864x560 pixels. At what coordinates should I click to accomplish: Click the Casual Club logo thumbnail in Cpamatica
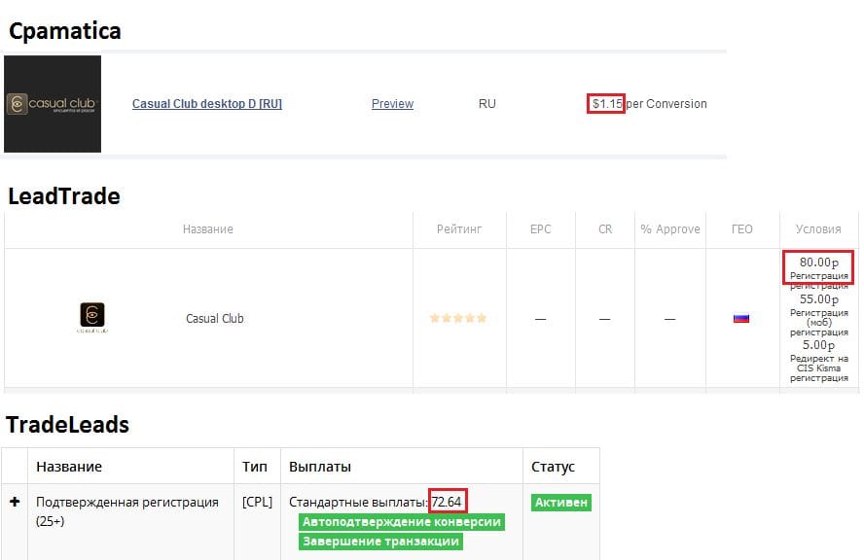click(53, 104)
